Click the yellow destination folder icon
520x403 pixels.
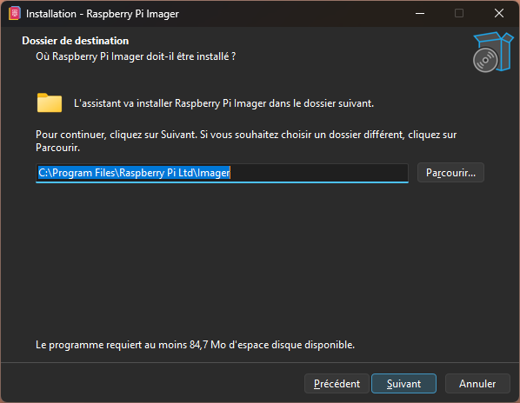click(x=50, y=102)
